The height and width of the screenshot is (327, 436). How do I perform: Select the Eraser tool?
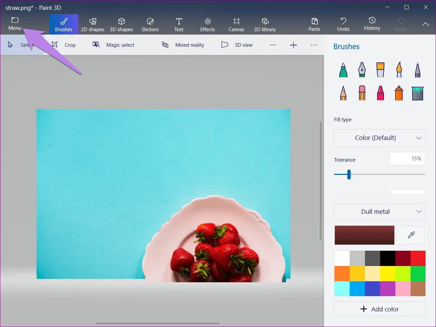point(362,93)
